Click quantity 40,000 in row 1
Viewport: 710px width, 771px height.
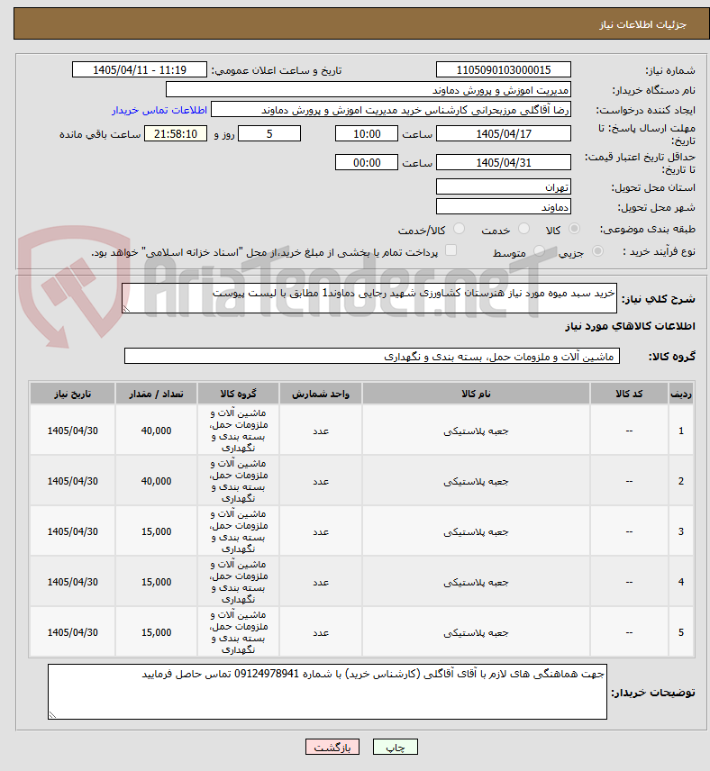(x=156, y=431)
